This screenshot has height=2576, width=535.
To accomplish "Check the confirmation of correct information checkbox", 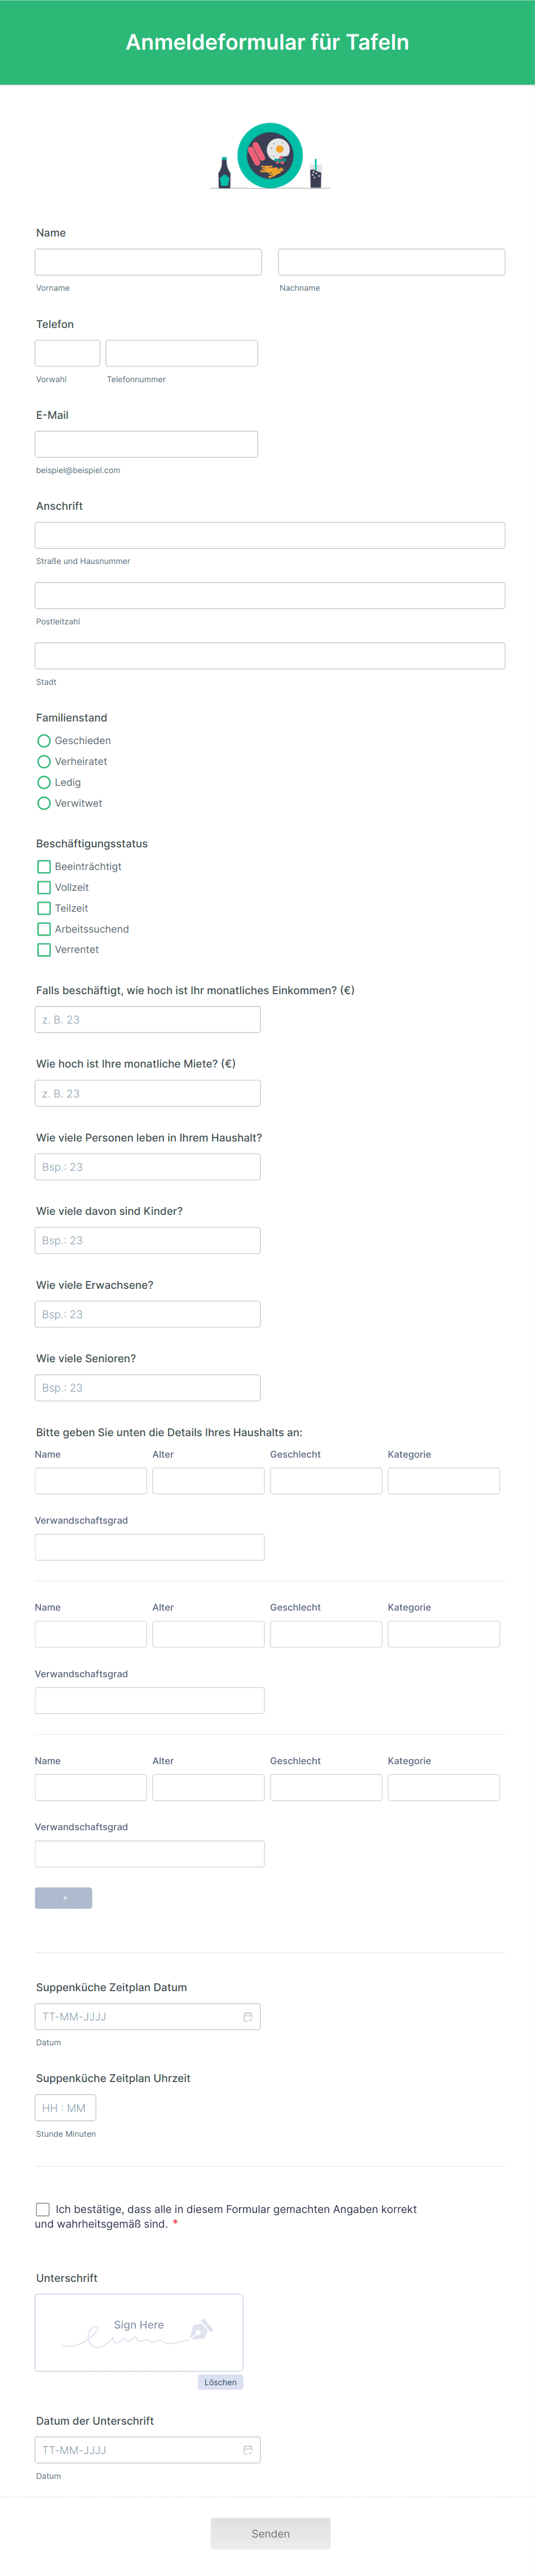I will 43,2209.
